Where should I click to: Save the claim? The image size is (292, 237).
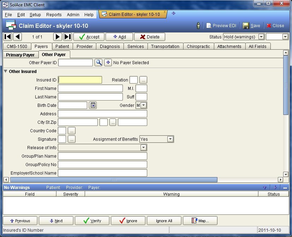251,26
